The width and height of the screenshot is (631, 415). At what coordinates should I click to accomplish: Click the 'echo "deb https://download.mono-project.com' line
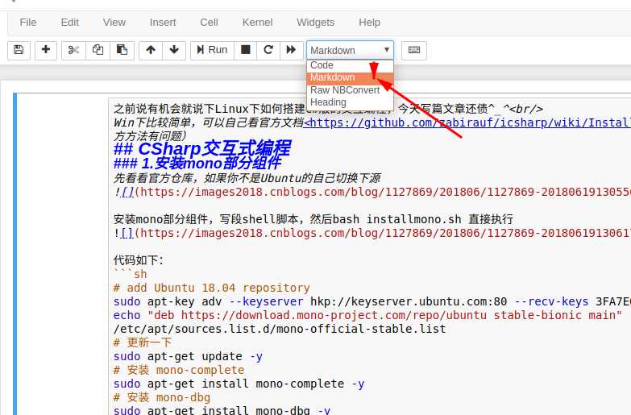pyautogui.click(x=367, y=315)
